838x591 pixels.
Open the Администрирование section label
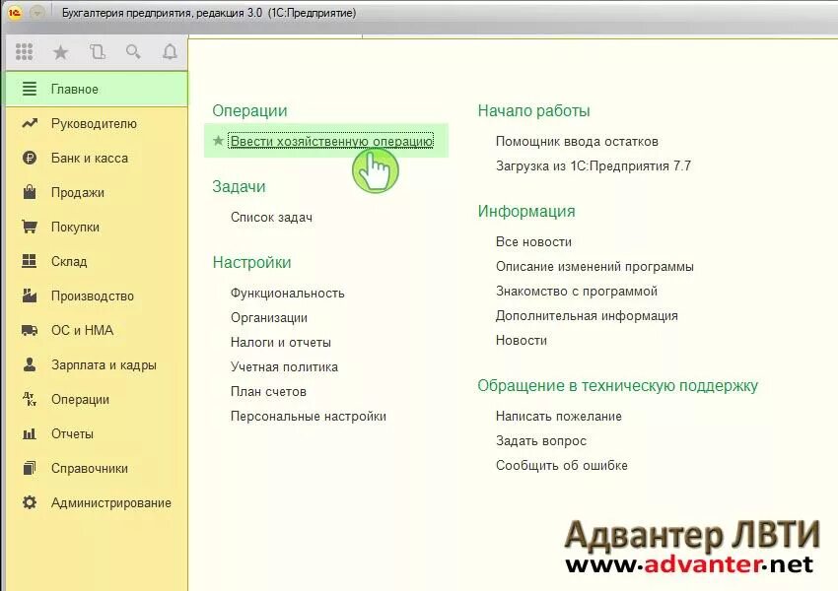tap(111, 503)
